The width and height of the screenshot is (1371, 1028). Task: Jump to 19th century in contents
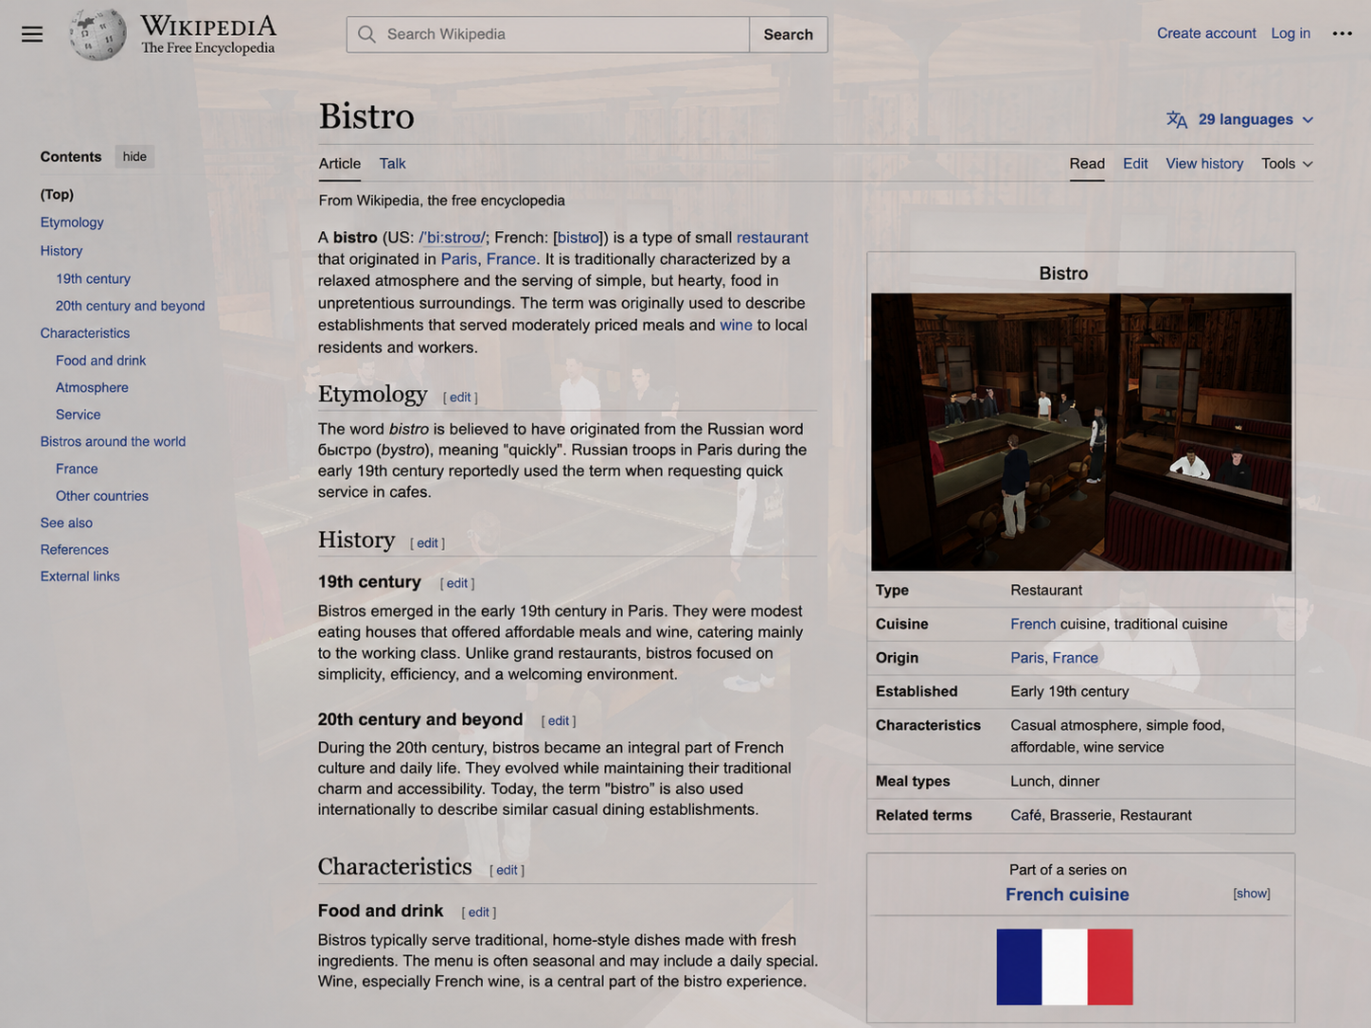click(x=93, y=278)
